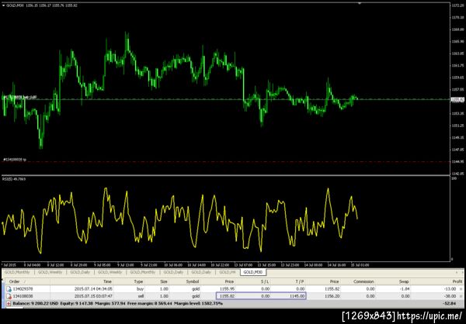The height and width of the screenshot is (324, 466).
Task: Select the #134108038 tp level label on chart
Action: pyautogui.click(x=15, y=160)
